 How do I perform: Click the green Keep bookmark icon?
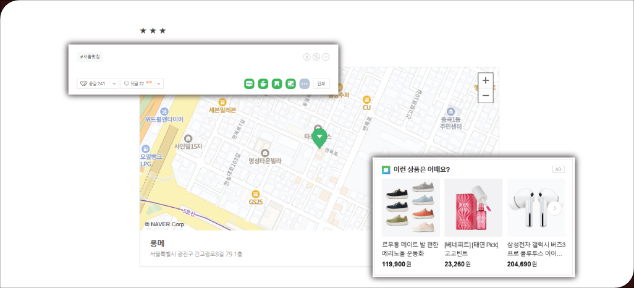pos(277,83)
